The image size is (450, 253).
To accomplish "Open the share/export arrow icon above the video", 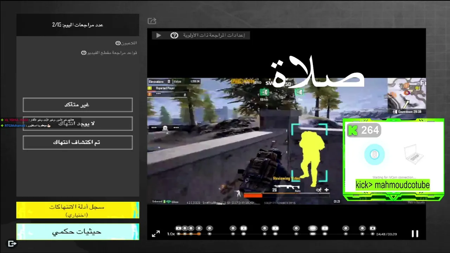I will pos(152,21).
